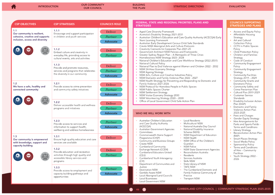Select strategy 1.2.1 crime prevention text
This screenshot has width=275, height=195.
click(x=73, y=88)
